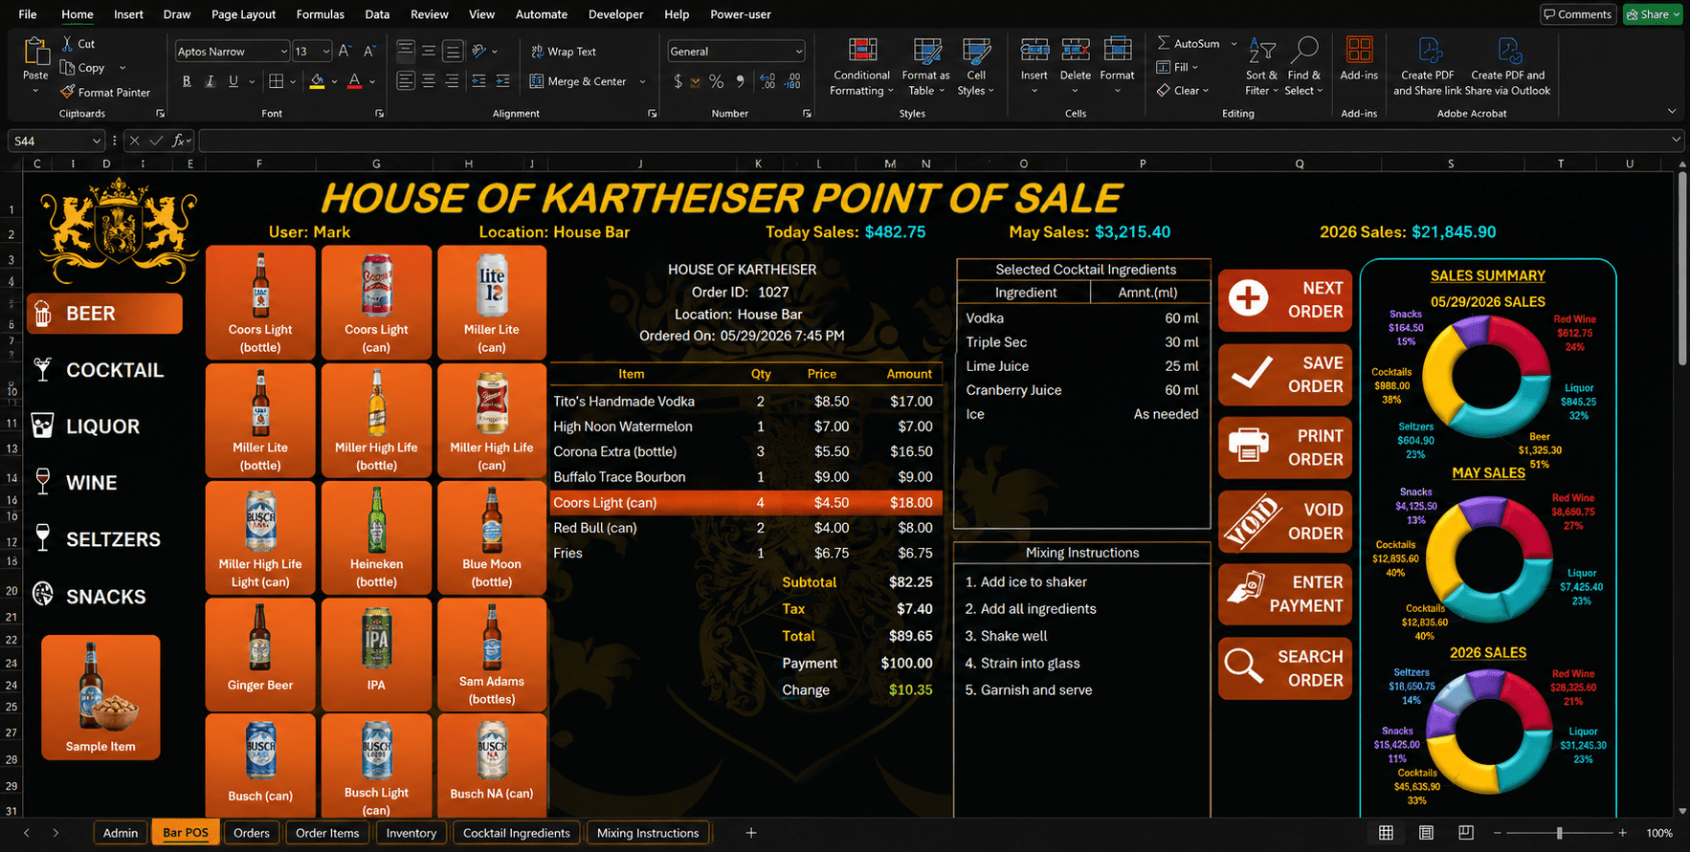The height and width of the screenshot is (852, 1690).
Task: Click the Cut scissors icon
Action: [x=68, y=43]
